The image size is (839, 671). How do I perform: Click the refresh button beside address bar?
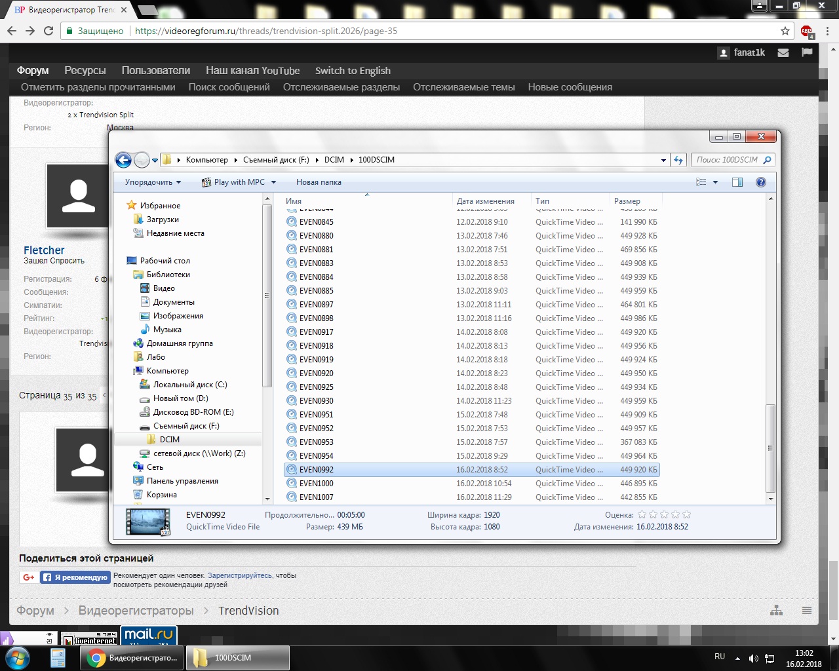pos(678,160)
